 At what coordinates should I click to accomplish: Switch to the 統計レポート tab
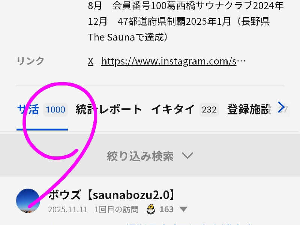[x=108, y=109]
